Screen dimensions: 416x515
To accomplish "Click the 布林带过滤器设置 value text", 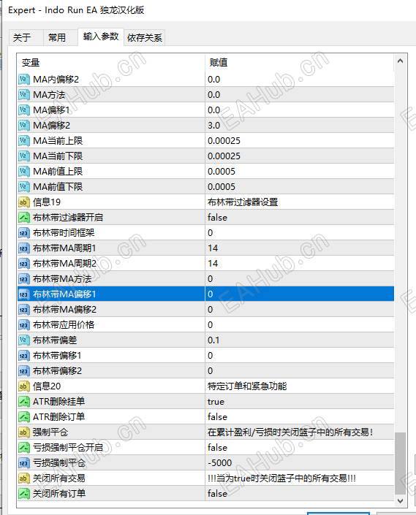I will [x=243, y=202].
